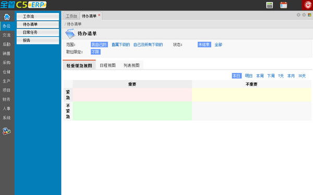Image resolution: width=313 pixels, height=195 pixels.
Task: Switch to the 工作台 tab
Action: [x=71, y=16]
